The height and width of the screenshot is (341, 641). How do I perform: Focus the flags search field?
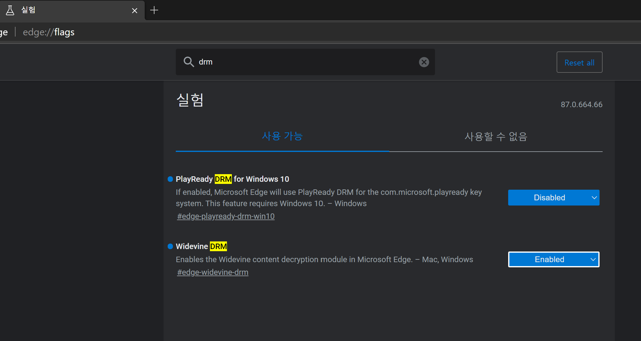(305, 62)
